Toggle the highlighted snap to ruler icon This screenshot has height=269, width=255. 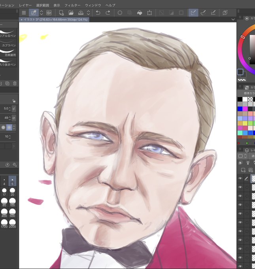point(193,13)
